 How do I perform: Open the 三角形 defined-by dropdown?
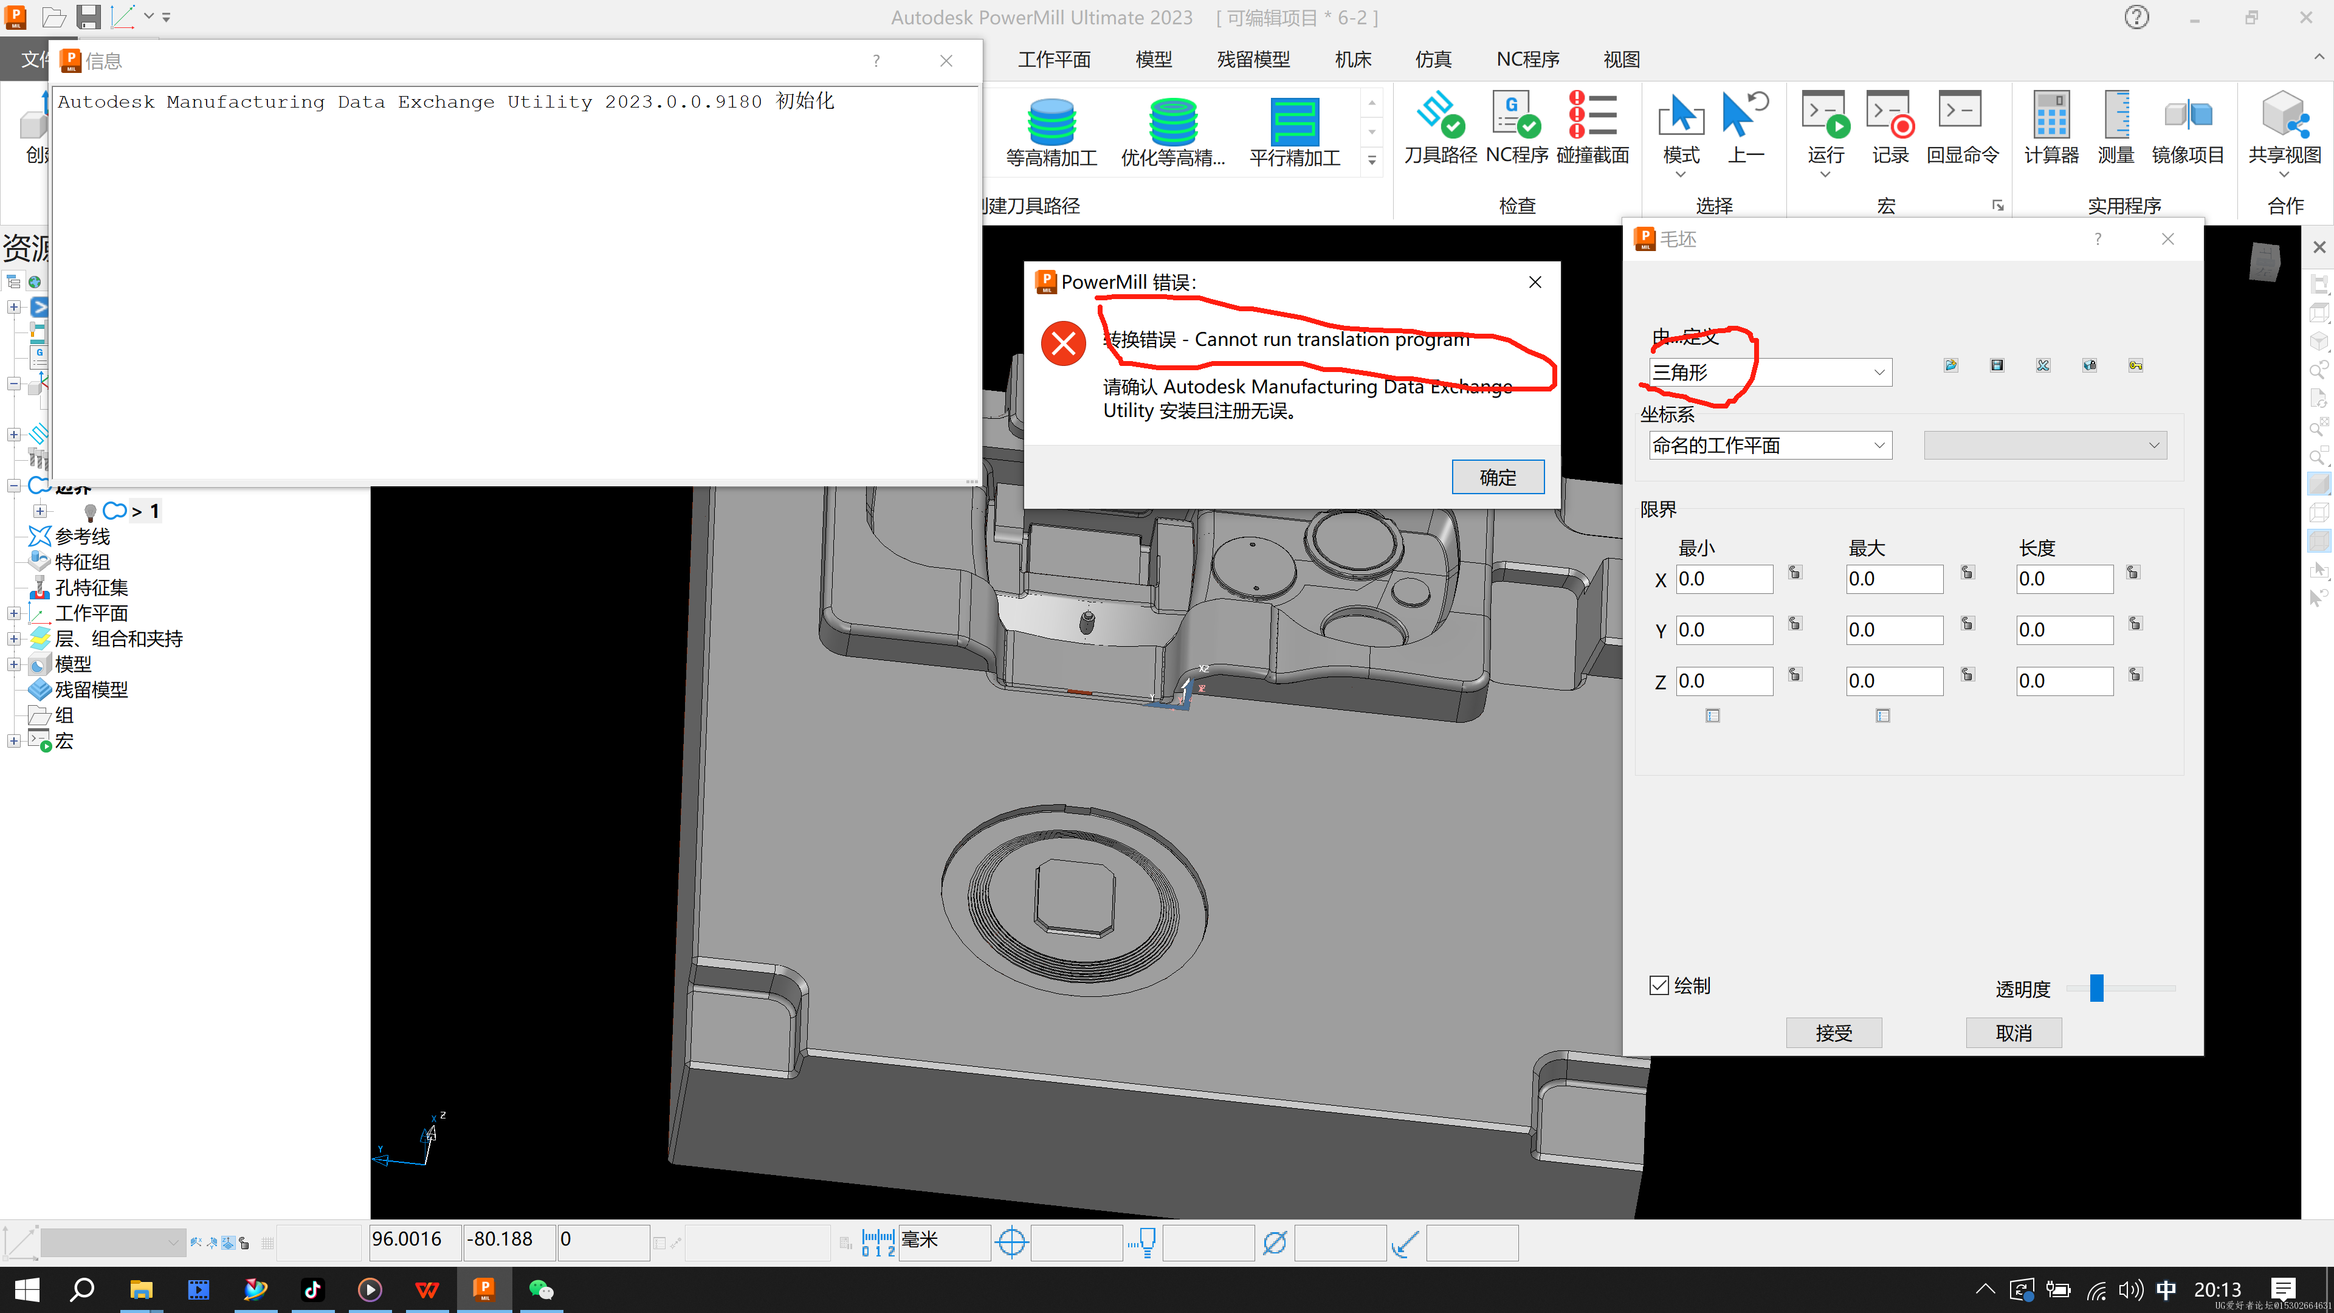pos(1769,373)
